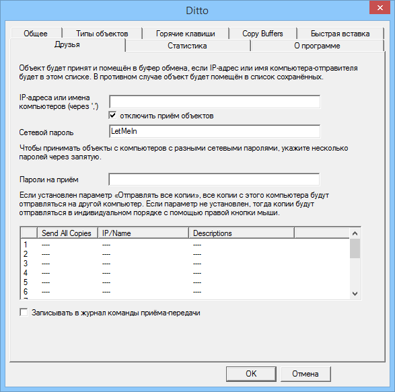The width and height of the screenshot is (395, 392).
Task: Focus the IP-адреса или имена компьютеров field
Action: pos(215,102)
